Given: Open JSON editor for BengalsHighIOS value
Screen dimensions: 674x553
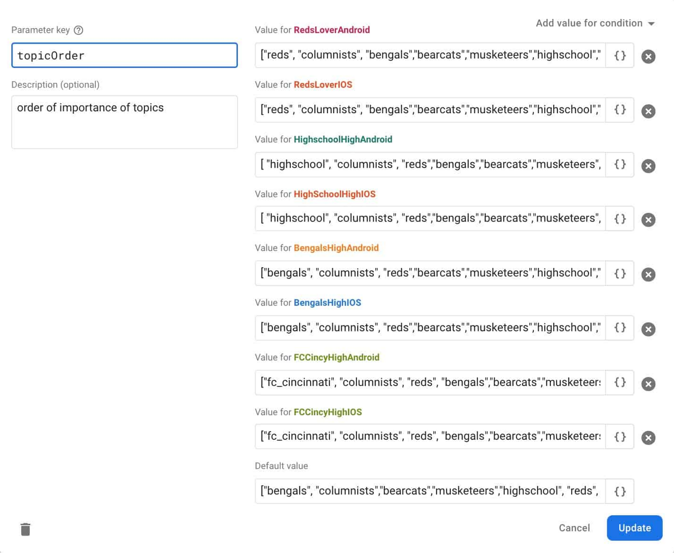Looking at the screenshot, I should pos(620,328).
